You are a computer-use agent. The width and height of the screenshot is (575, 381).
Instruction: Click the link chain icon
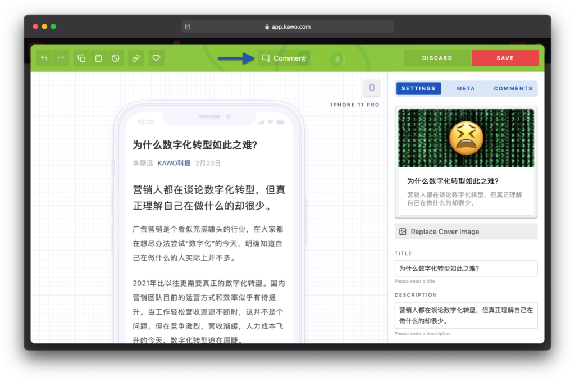click(x=135, y=58)
